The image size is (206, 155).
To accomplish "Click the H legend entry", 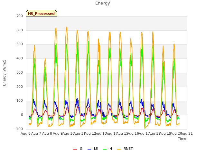I will point(108,149).
